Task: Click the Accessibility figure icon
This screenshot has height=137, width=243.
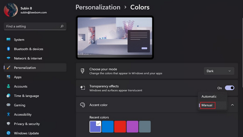Action: (8, 114)
